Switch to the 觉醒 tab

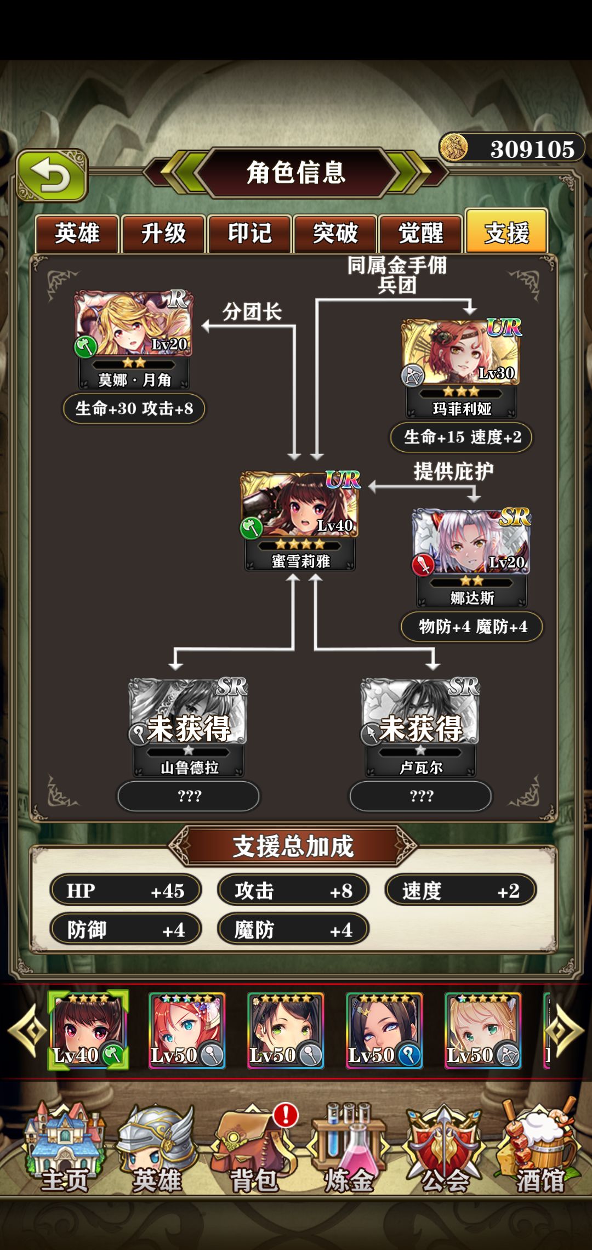click(421, 234)
